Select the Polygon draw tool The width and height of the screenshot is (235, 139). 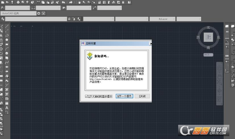pyautogui.click(x=7, y=40)
